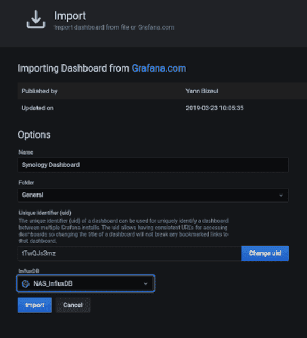Image resolution: width=307 pixels, height=338 pixels.
Task: Expand the Folder selector chevron arrow
Action: [281, 195]
